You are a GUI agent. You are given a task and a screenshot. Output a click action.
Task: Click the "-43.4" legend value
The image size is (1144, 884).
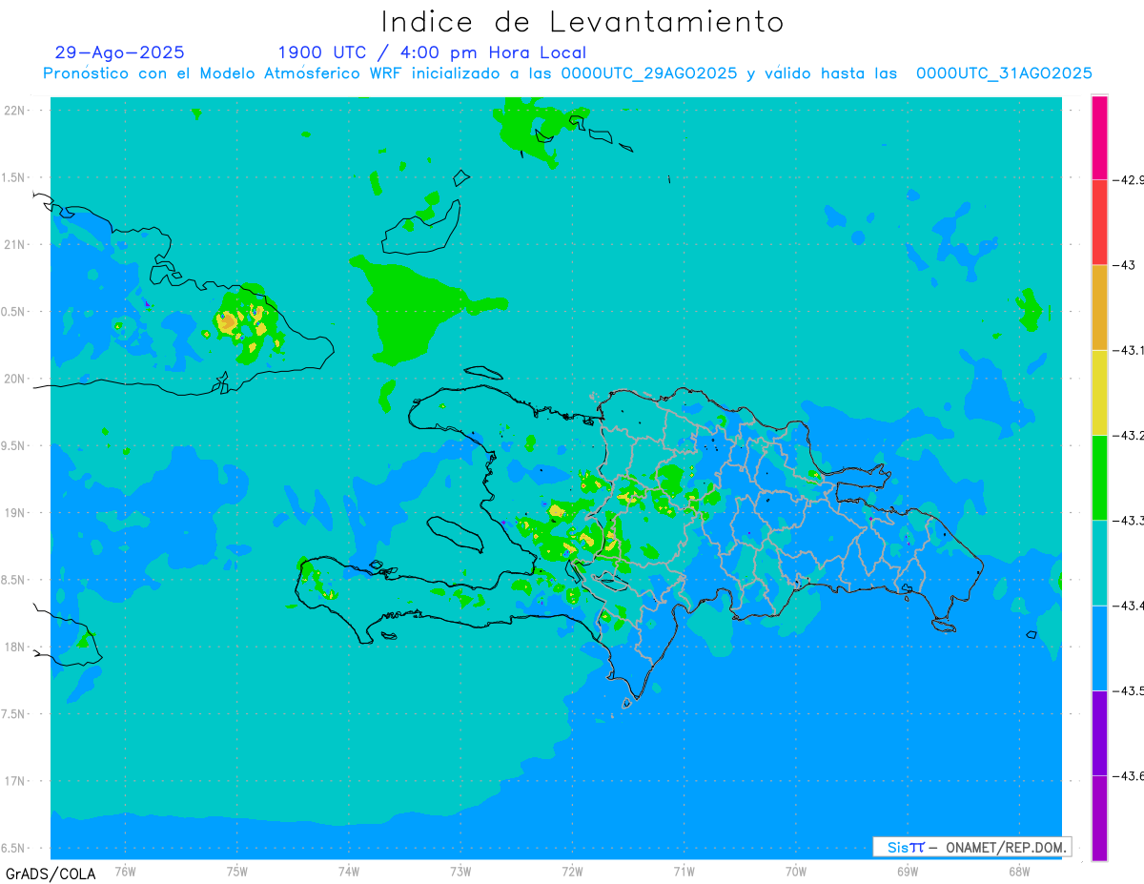(x=1129, y=606)
